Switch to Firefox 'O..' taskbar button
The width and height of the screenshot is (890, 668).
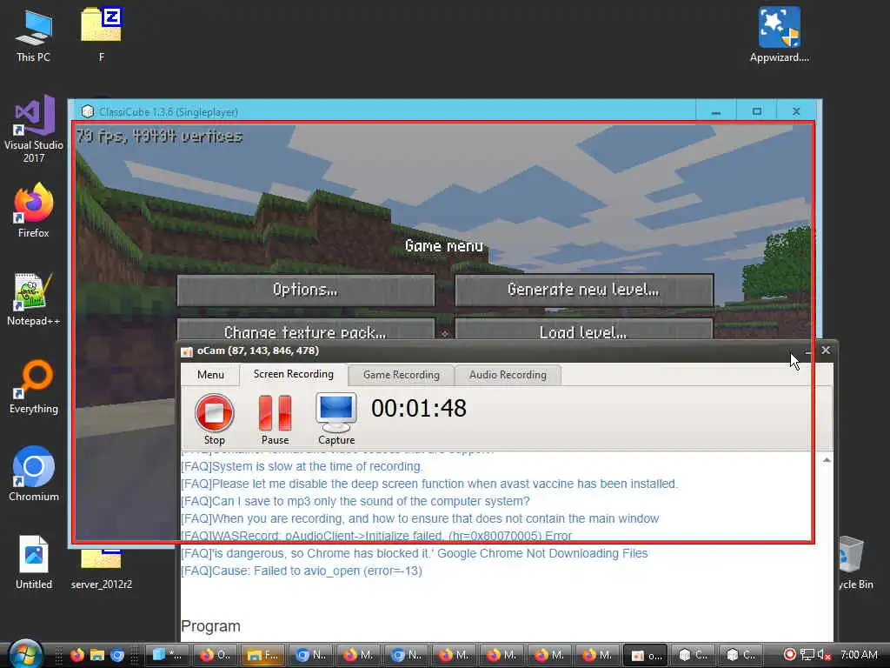216,655
